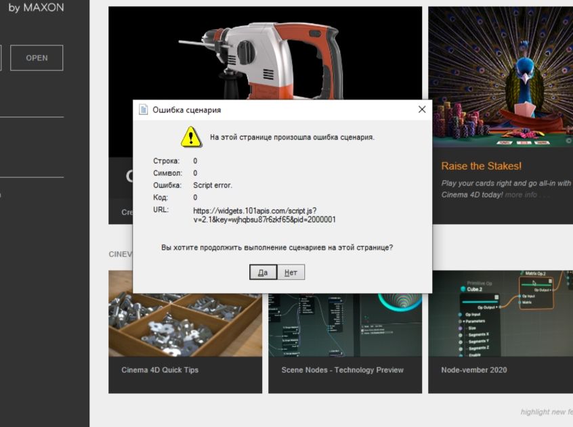Viewport: 573px width, 427px height.
Task: Click the Node-vember 2020 caption
Action: pyautogui.click(x=474, y=370)
